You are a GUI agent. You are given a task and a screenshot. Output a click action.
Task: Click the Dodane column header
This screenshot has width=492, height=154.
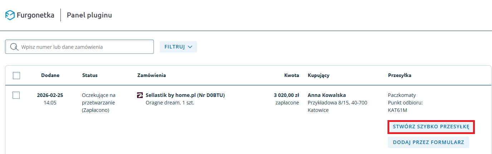coord(50,76)
